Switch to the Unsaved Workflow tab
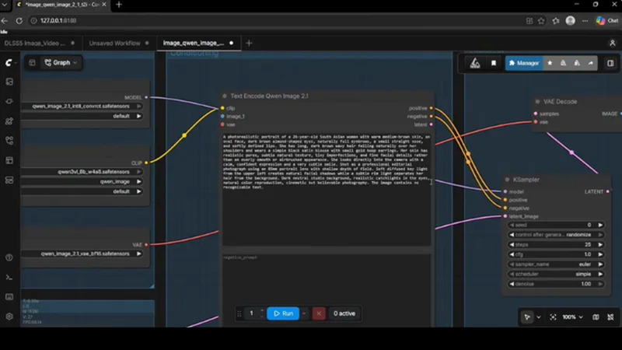Viewport: 622px width, 350px height. pos(114,43)
